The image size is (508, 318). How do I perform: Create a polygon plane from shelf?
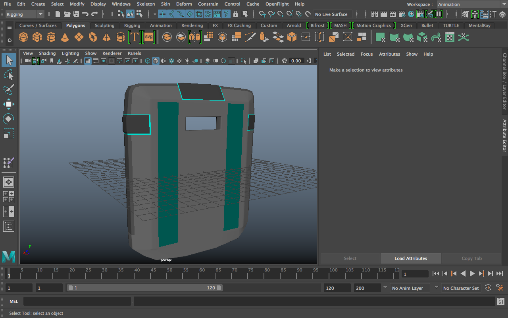(79, 37)
